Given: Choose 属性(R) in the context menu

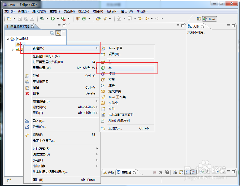Looking at the screenshot, I should click(x=62, y=180).
